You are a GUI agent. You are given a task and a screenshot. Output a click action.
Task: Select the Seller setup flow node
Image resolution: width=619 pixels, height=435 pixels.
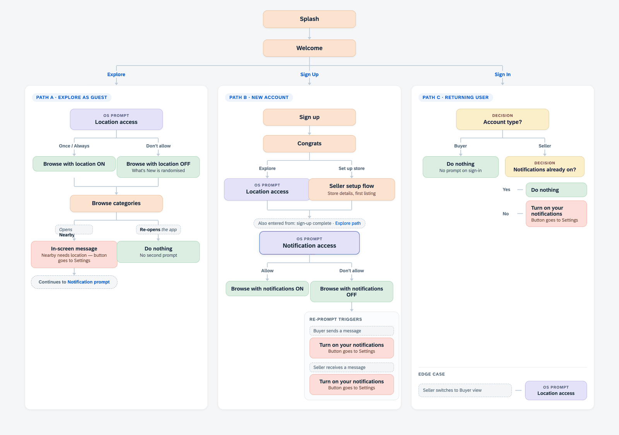(351, 189)
